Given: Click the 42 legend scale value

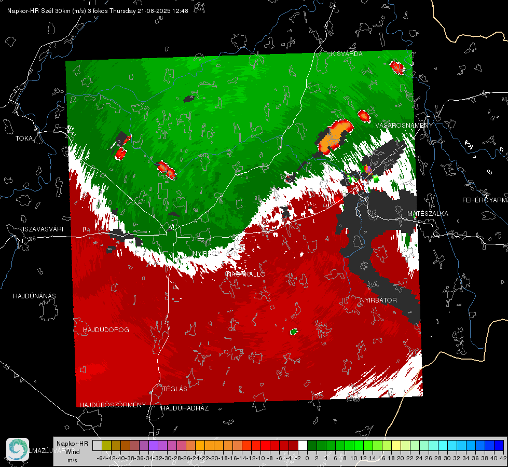Looking at the screenshot, I should pos(503,458).
